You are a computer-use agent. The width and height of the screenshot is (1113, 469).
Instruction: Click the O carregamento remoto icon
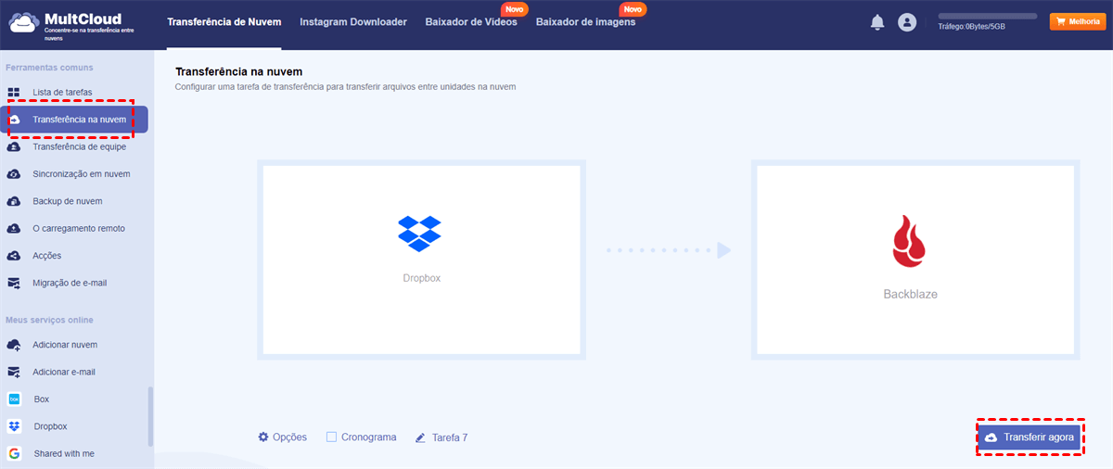(14, 228)
